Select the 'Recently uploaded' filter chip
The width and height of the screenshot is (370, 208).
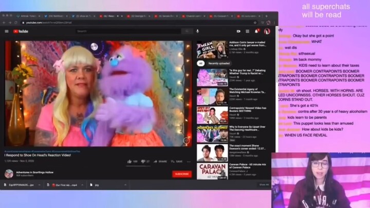click(219, 63)
